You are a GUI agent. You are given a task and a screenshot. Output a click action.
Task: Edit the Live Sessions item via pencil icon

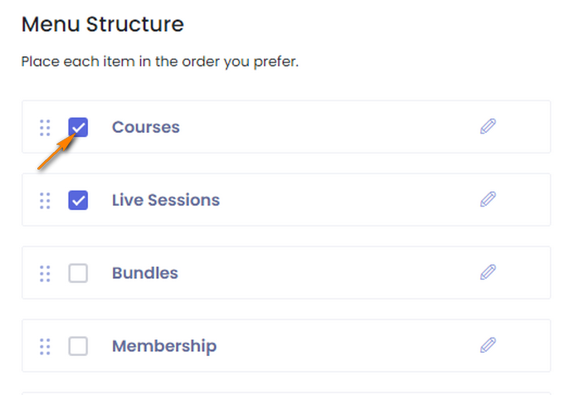click(488, 199)
